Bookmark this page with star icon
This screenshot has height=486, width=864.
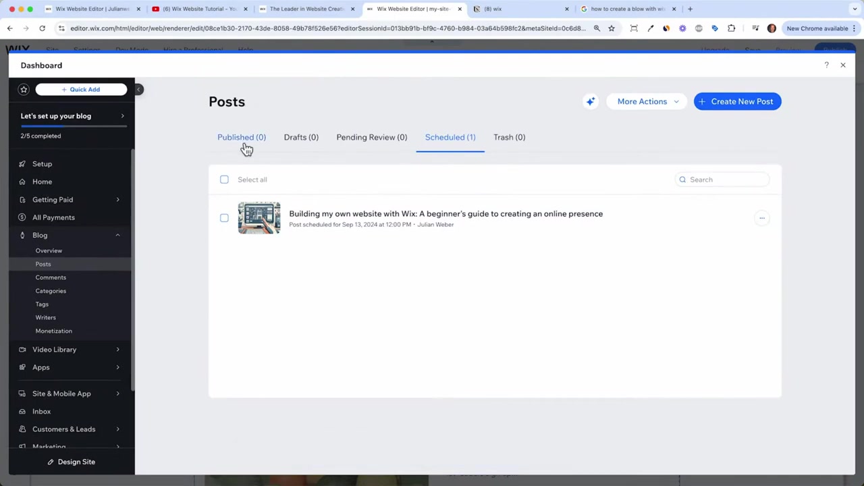pos(612,28)
